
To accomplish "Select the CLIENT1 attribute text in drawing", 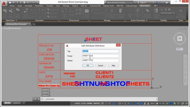I will [x=104, y=73].
